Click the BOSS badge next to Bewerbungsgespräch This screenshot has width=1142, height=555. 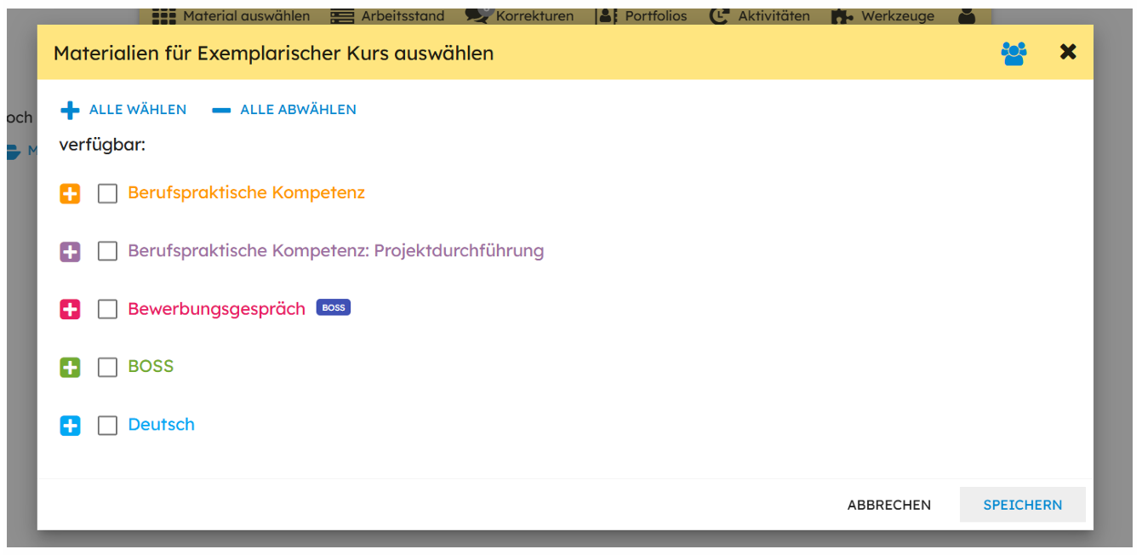(334, 307)
